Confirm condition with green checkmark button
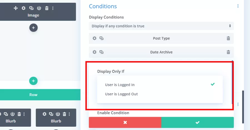250x130 pixels. click(197, 122)
